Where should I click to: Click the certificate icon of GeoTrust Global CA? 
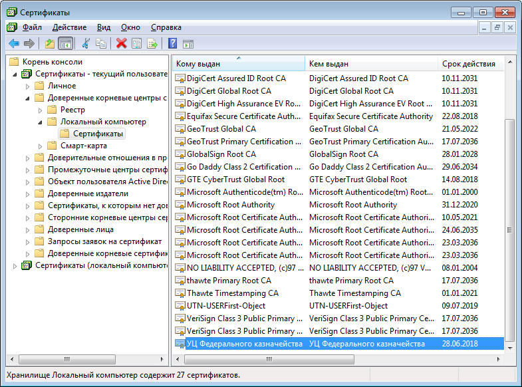point(180,129)
